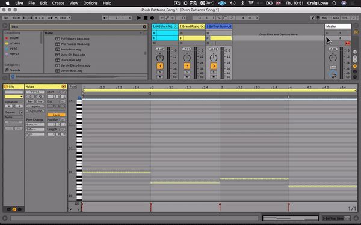Open the Name column sort dropdown
The height and width of the screenshot is (225, 361).
[141, 33]
